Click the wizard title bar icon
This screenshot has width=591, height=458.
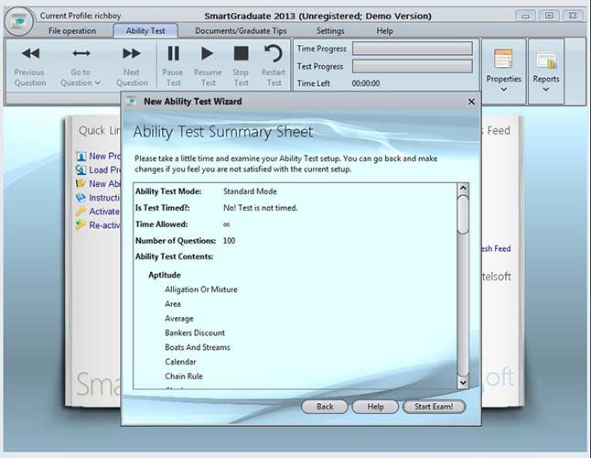(132, 101)
